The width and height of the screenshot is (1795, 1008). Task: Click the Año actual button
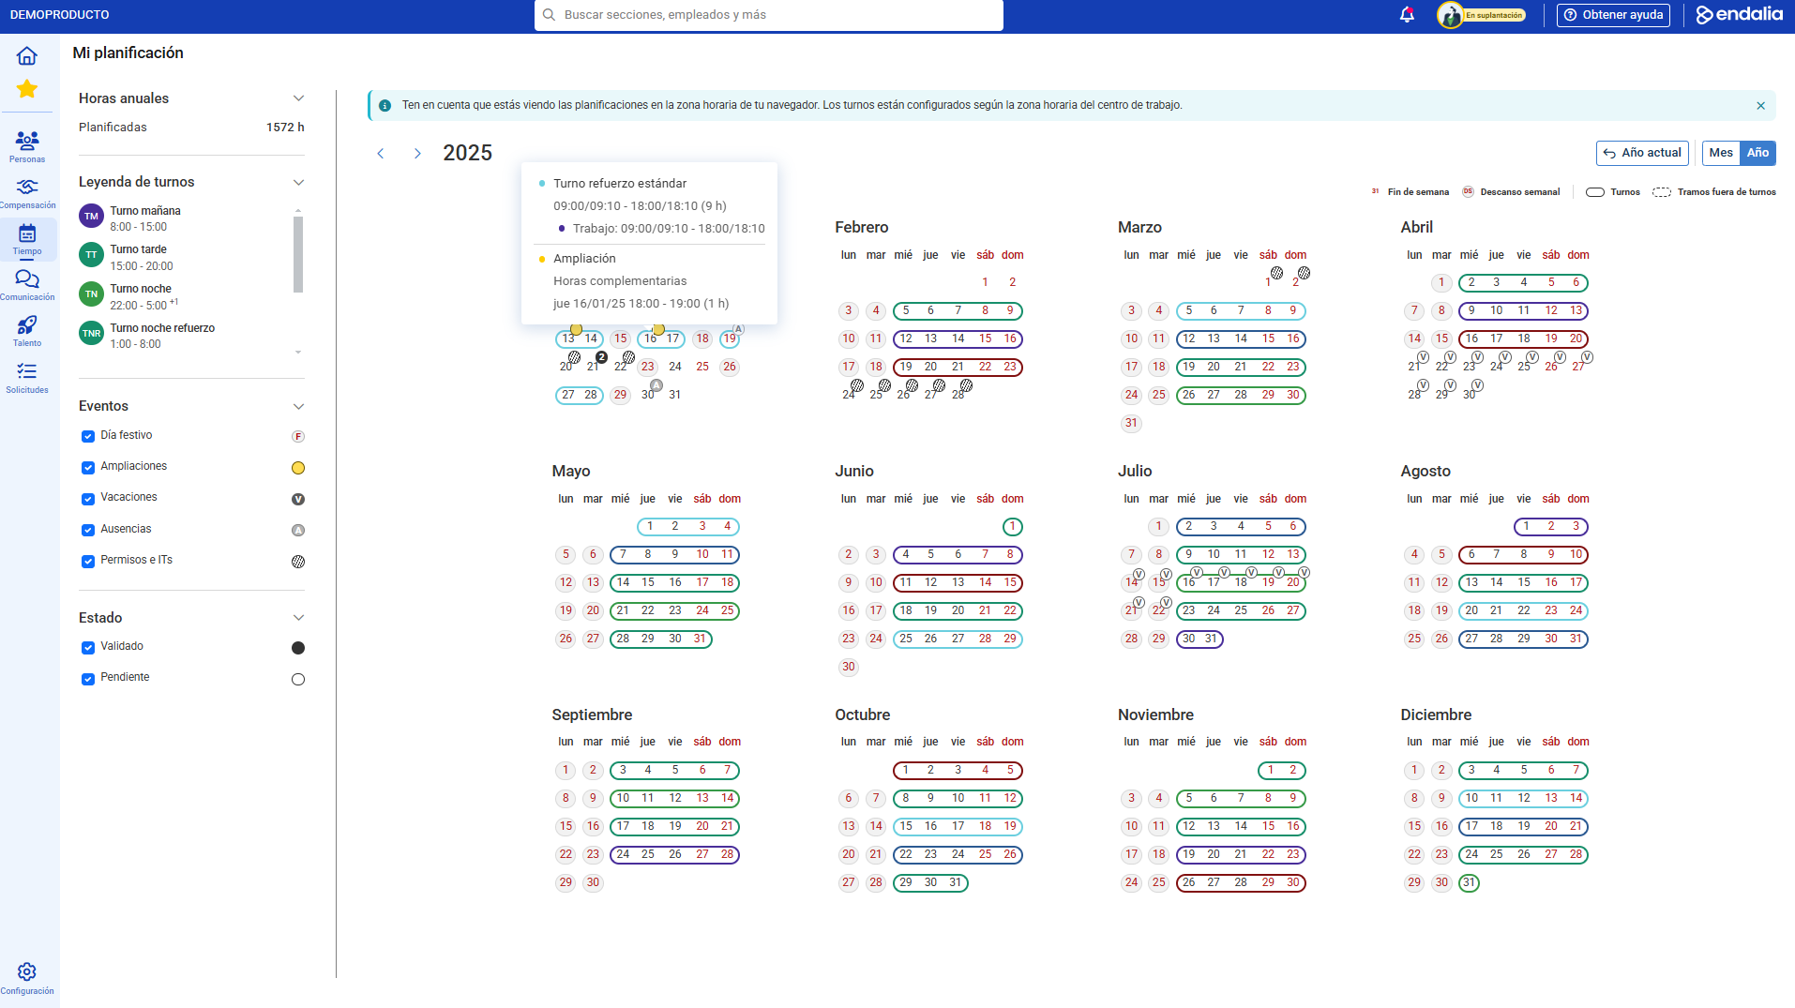pos(1642,153)
